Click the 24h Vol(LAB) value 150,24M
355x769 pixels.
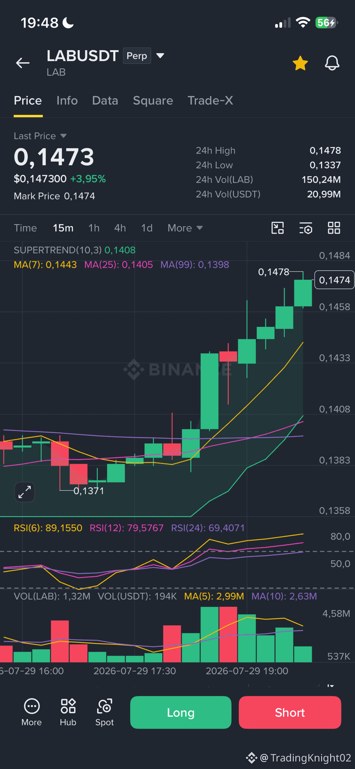321,180
